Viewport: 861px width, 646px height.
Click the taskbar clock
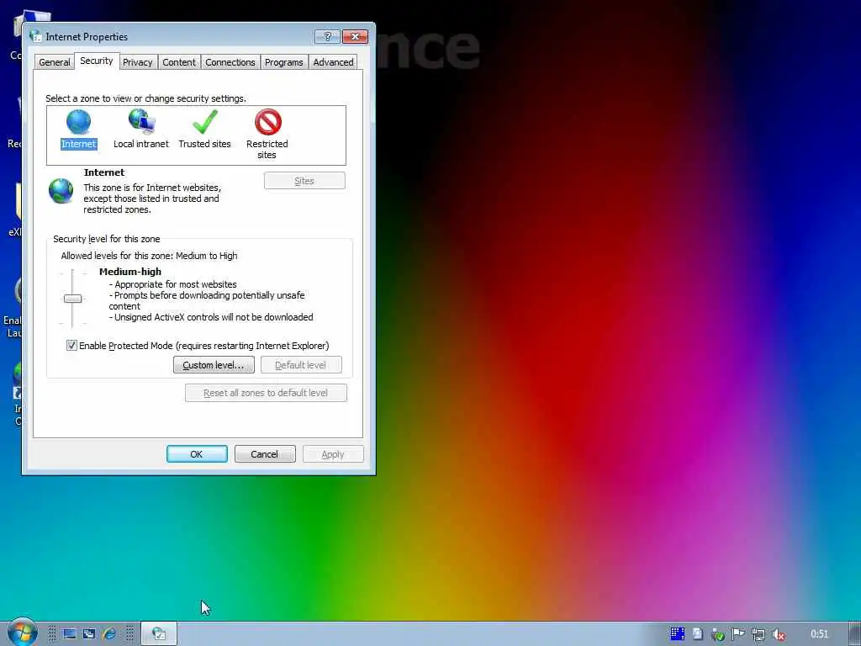point(819,634)
